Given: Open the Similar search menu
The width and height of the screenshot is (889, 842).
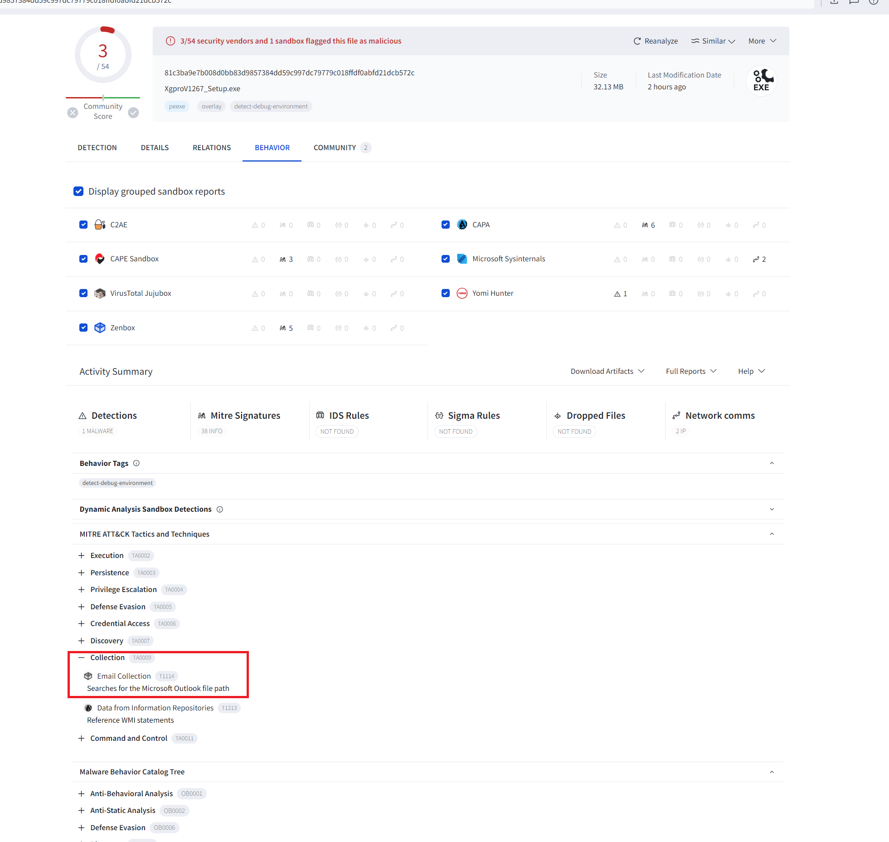Looking at the screenshot, I should 713,41.
